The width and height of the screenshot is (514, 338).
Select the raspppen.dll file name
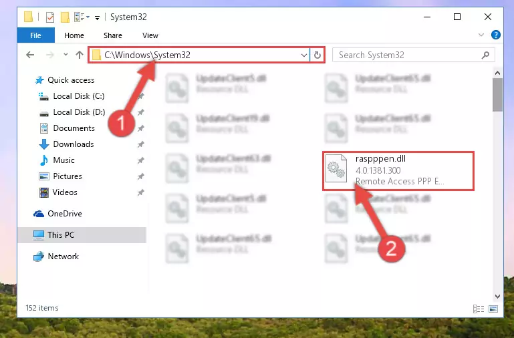click(x=380, y=159)
